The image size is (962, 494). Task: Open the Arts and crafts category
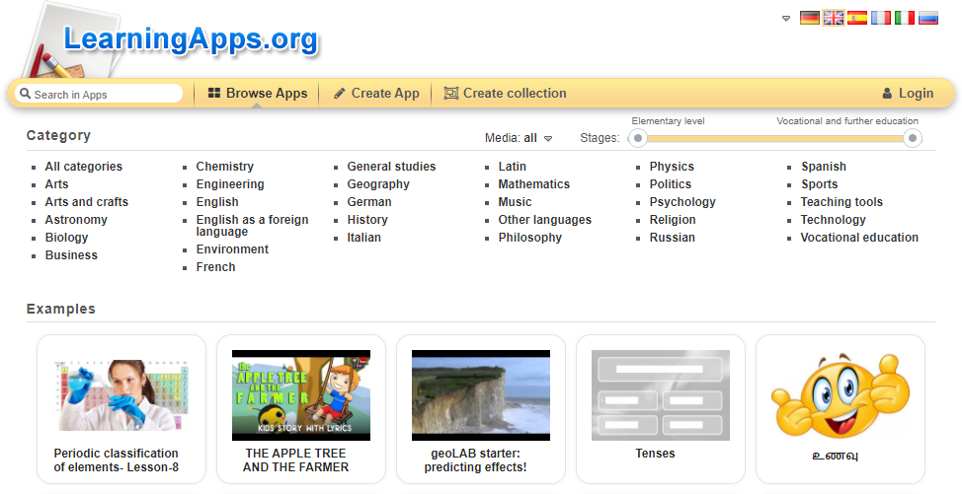point(87,202)
